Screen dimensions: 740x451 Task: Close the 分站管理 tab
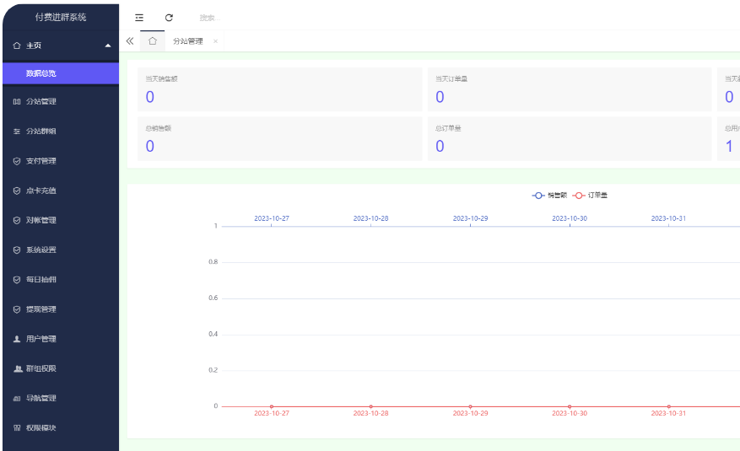coord(215,41)
